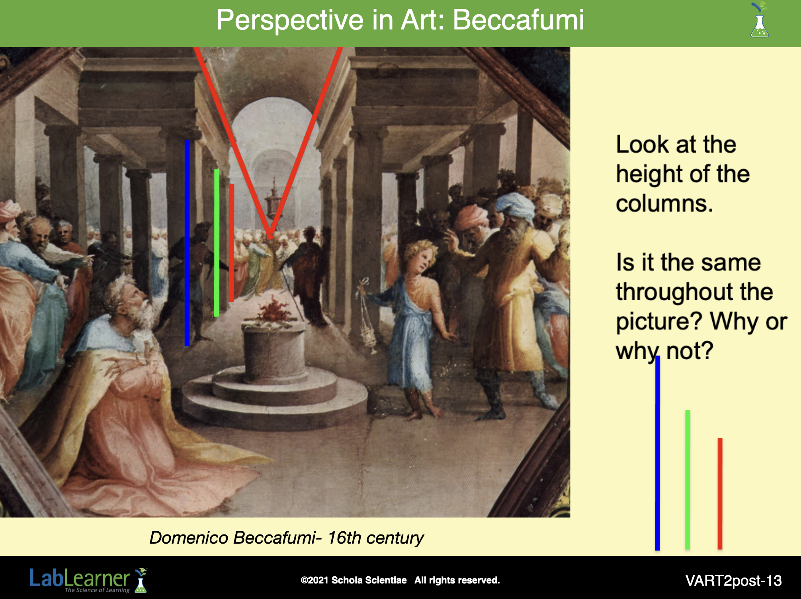Click the caption 'Domenico Beccafumi- 16th century'

(x=287, y=538)
